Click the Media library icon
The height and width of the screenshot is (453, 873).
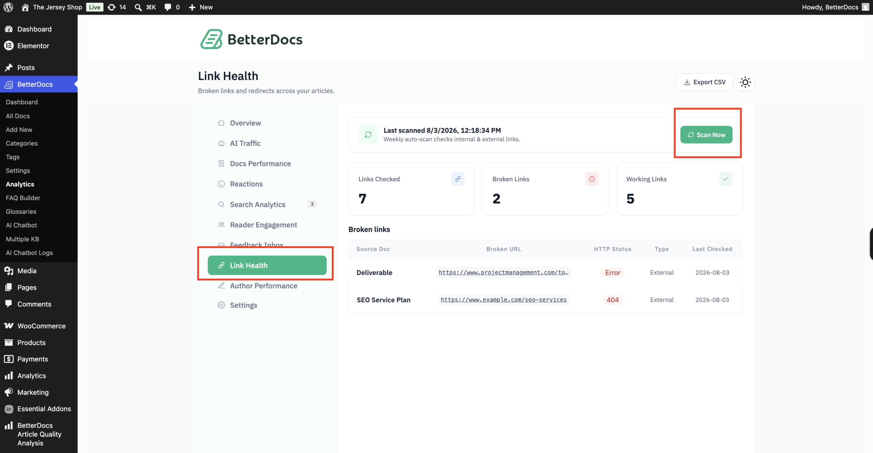pos(9,271)
